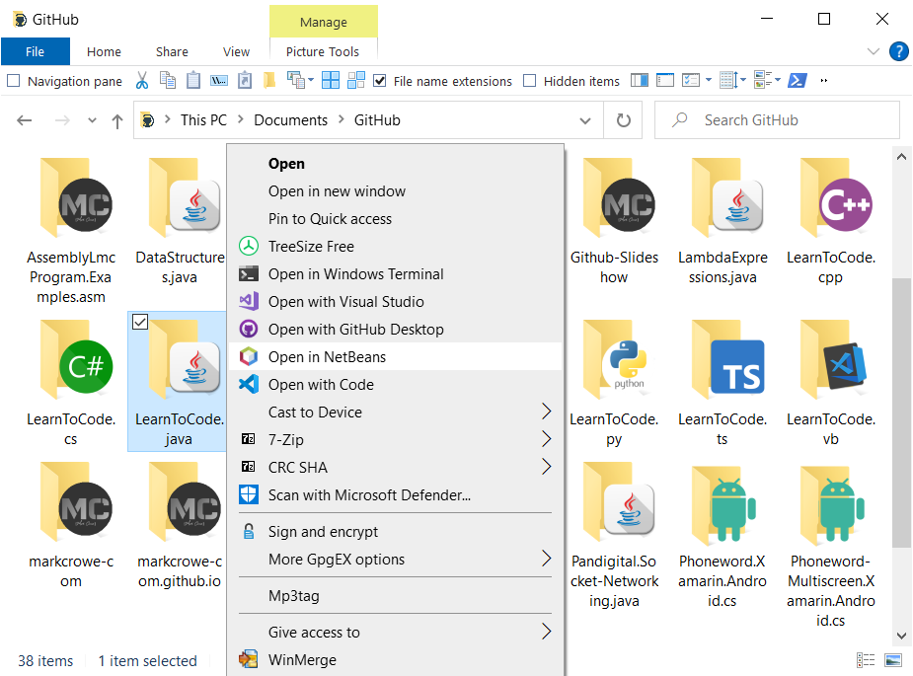Switch to details view in status bar
Image resolution: width=913 pixels, height=676 pixels.
pyautogui.click(x=866, y=660)
